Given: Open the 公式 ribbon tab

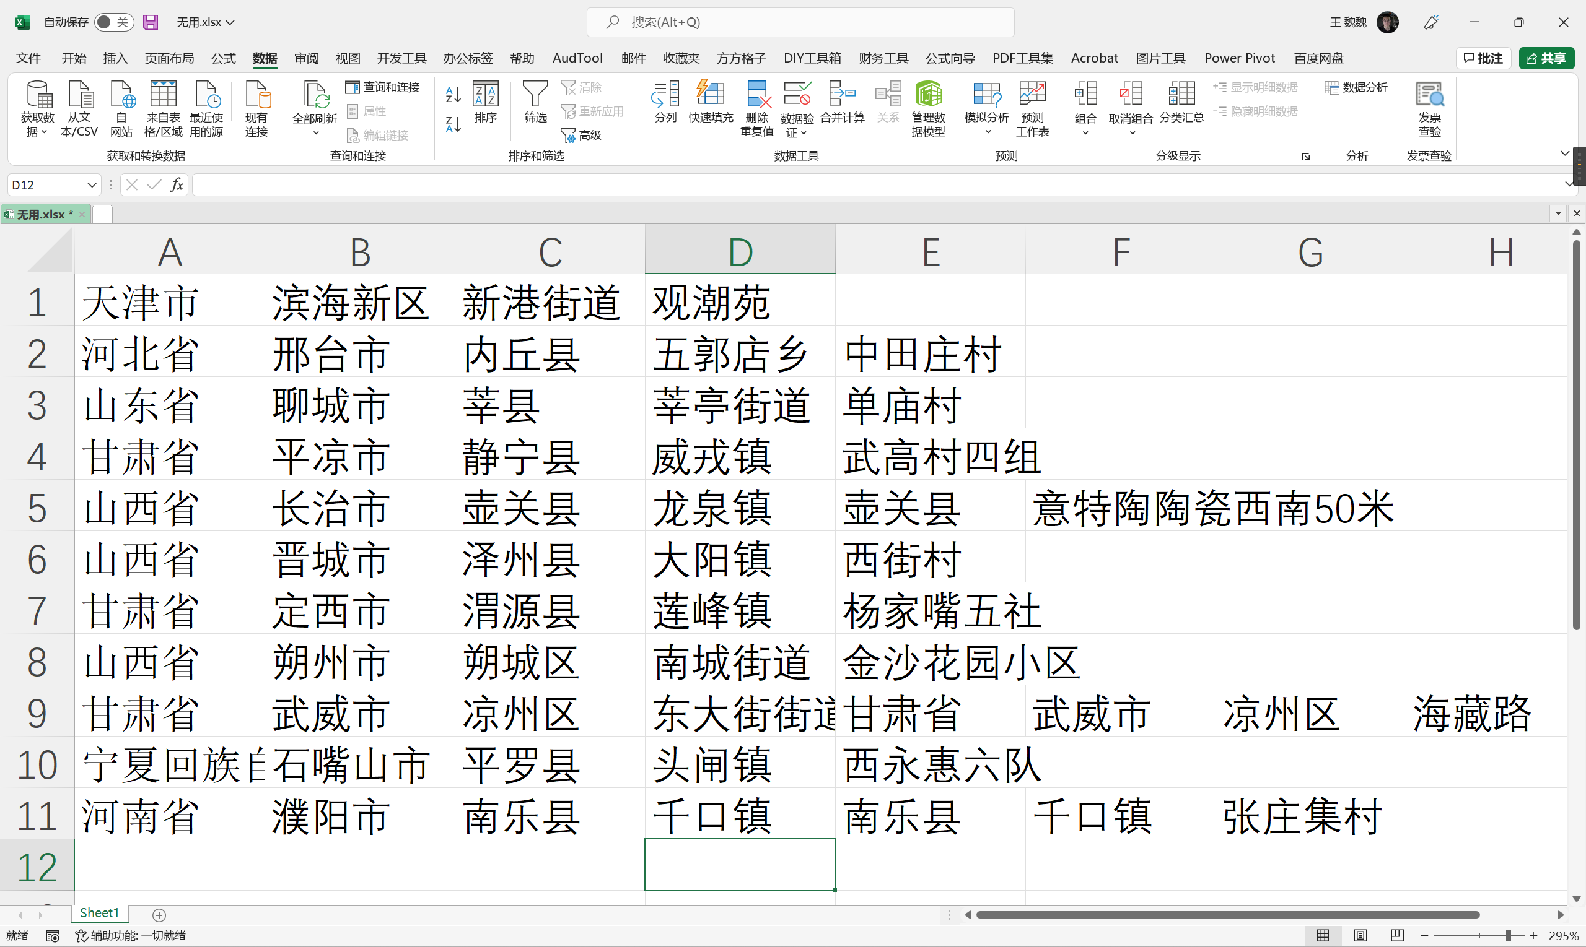Looking at the screenshot, I should click(x=223, y=58).
